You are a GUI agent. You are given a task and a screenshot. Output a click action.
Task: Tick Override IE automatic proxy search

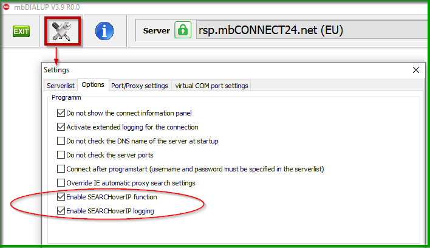(61, 183)
